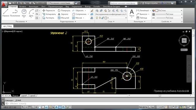Toggle layer freeze sun icon
The height and width of the screenshot is (110, 196).
tap(100, 18)
